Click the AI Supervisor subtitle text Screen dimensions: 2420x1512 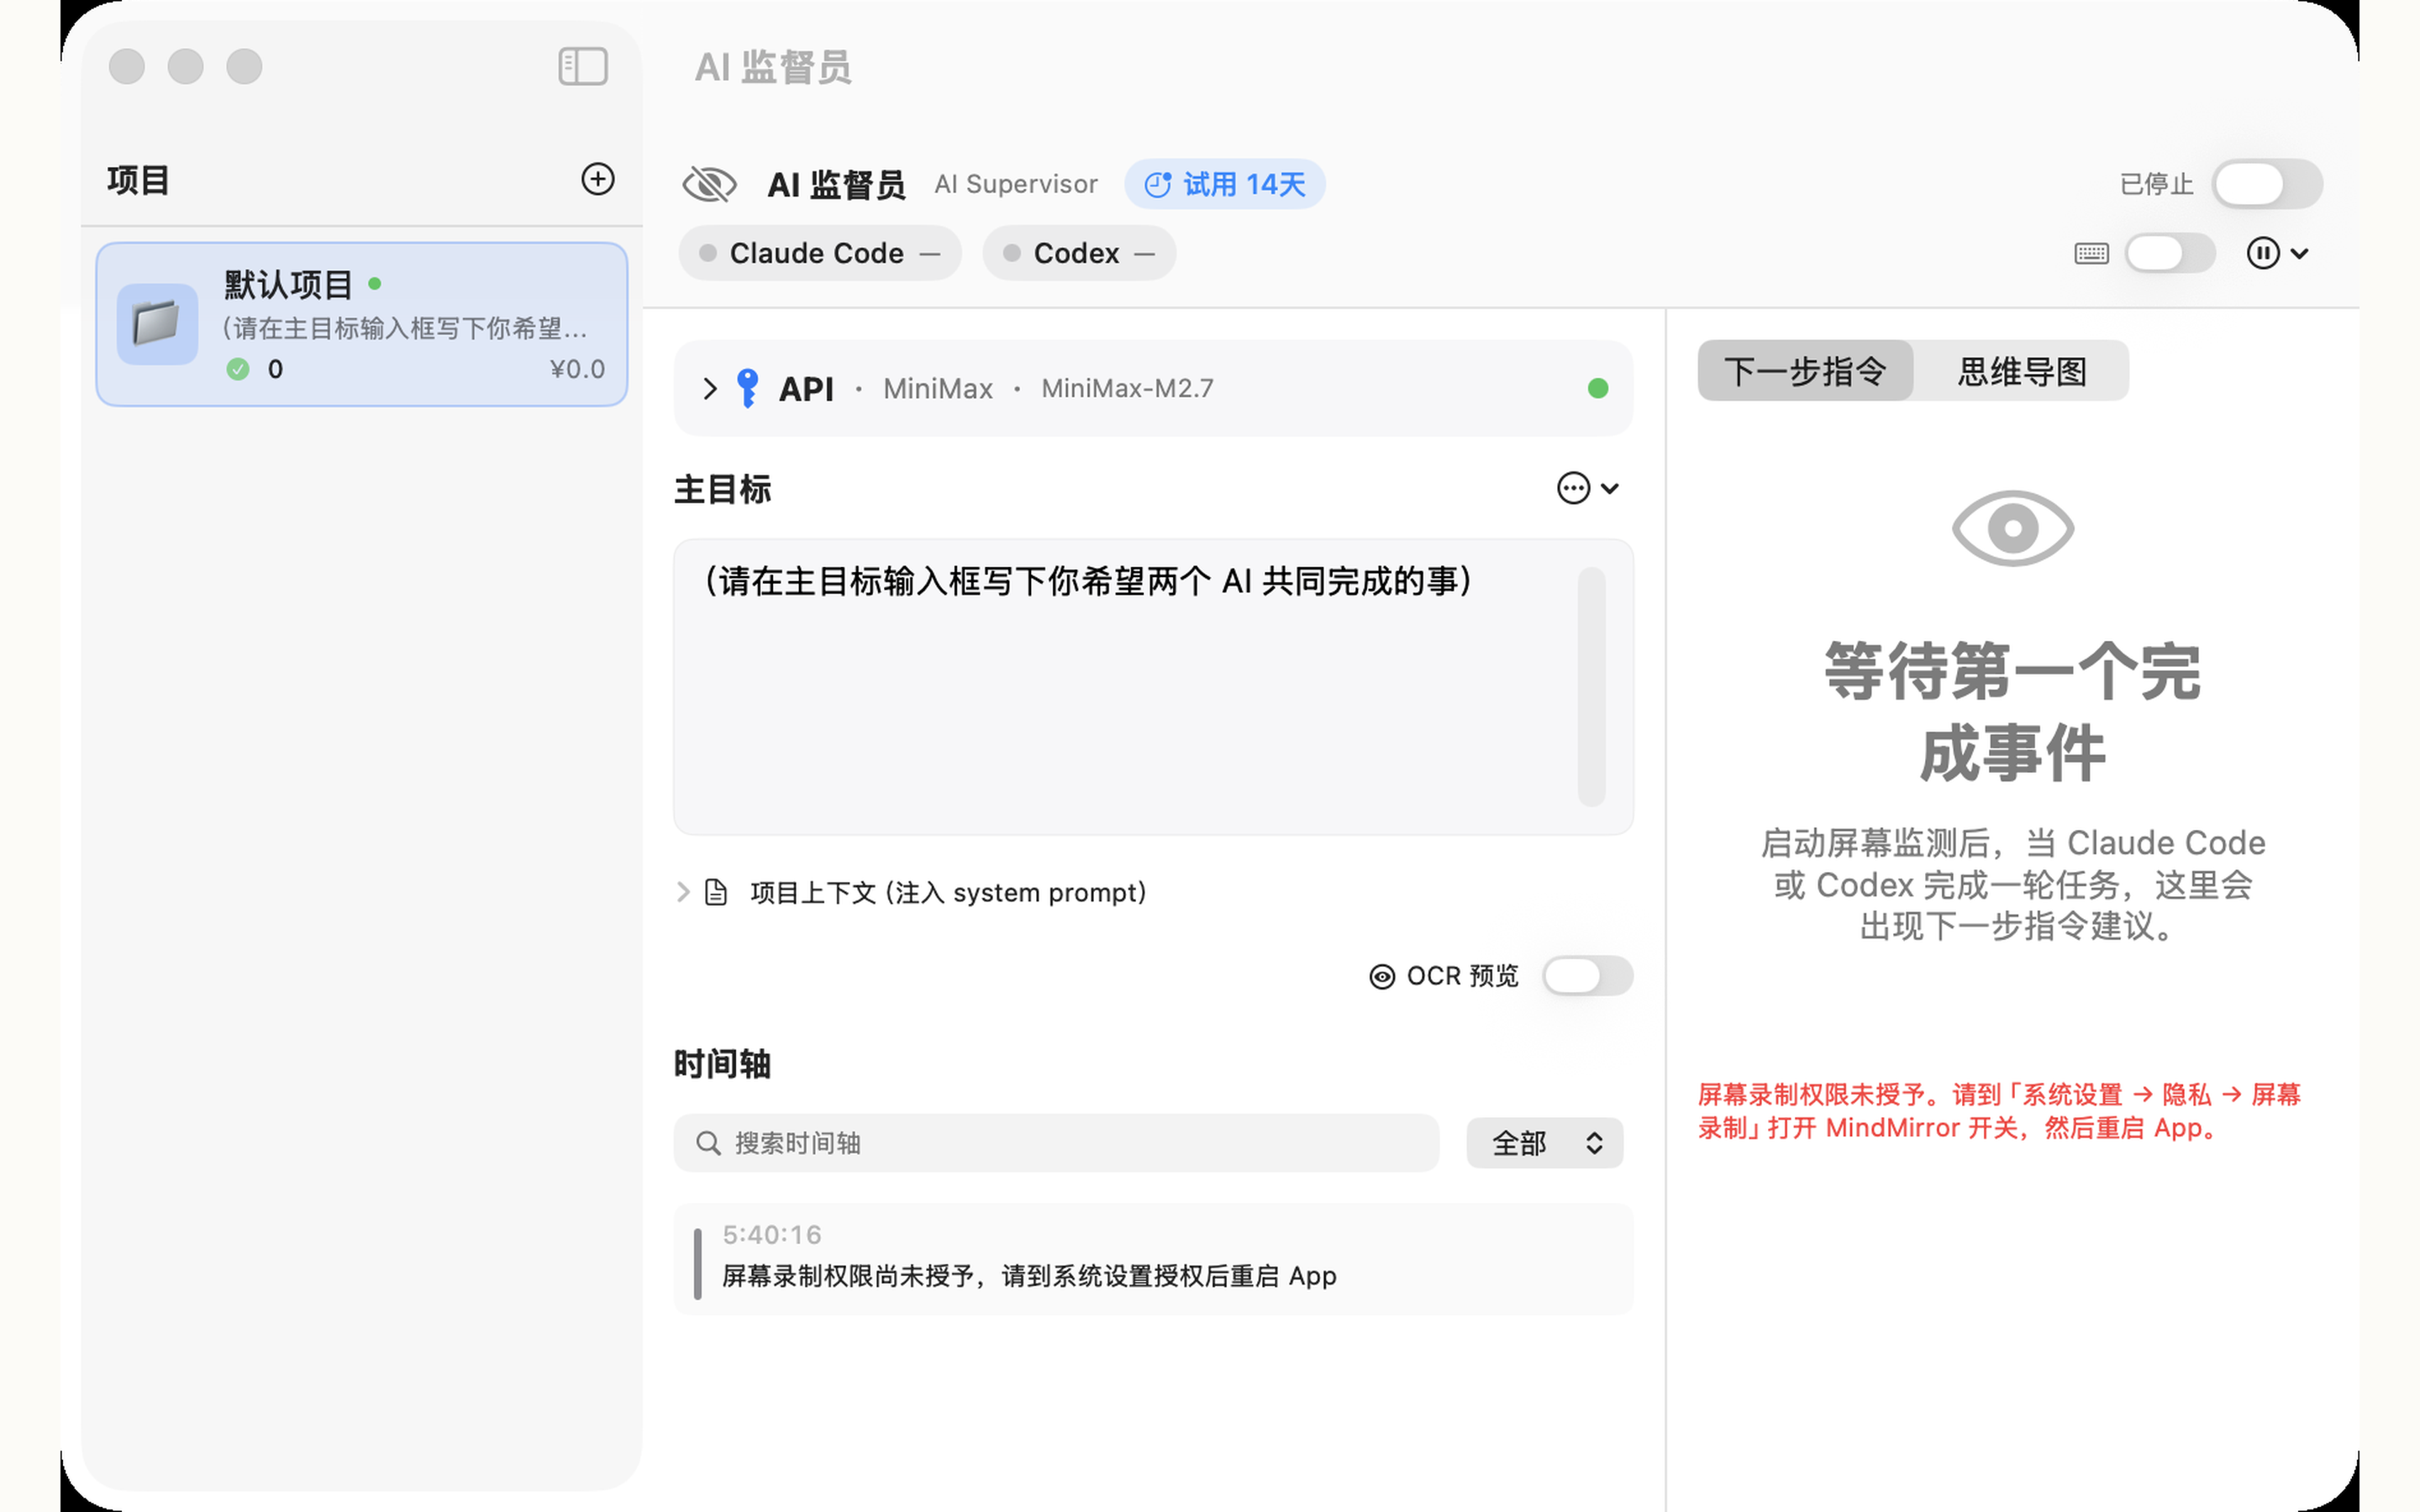click(x=1016, y=184)
